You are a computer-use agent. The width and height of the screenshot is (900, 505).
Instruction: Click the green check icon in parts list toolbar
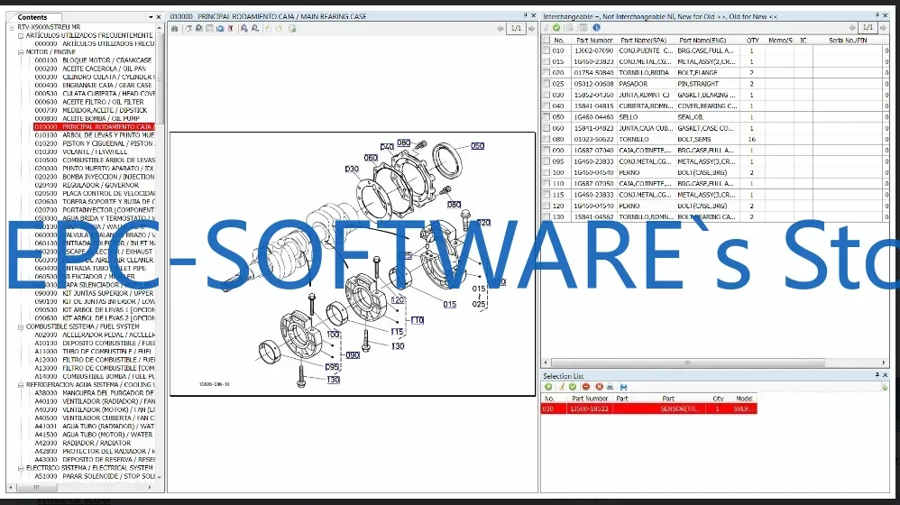click(556, 28)
